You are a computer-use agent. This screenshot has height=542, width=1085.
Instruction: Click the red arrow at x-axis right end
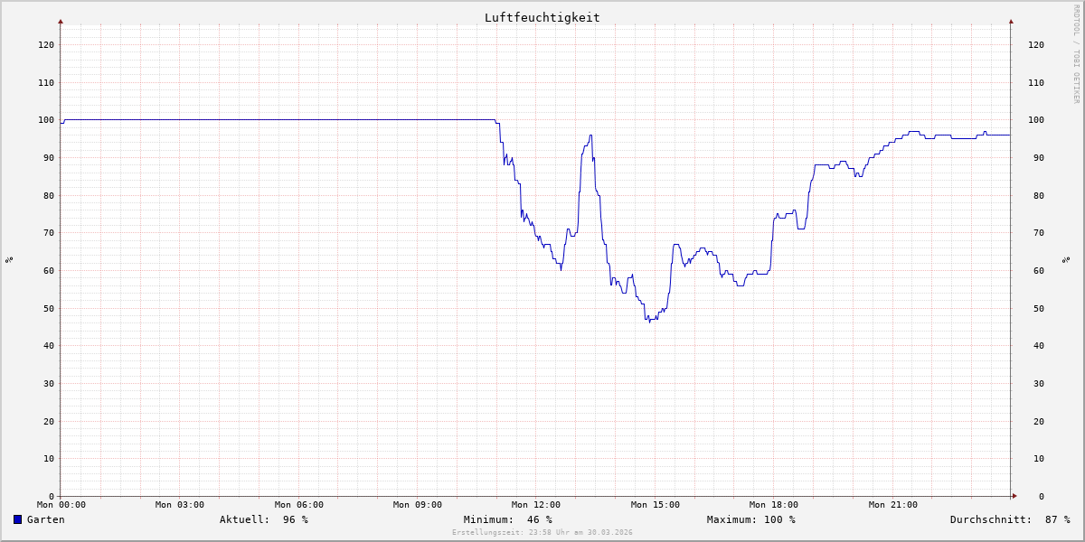(x=1014, y=496)
